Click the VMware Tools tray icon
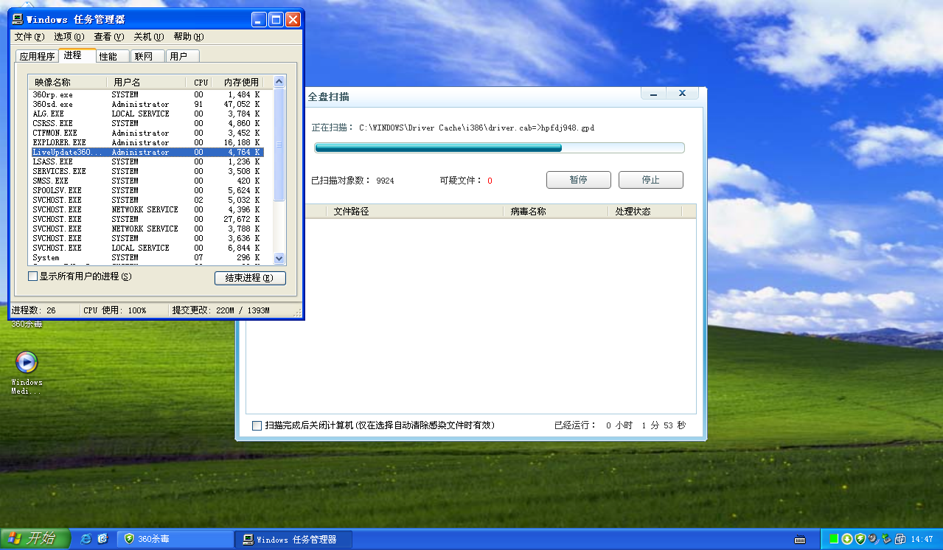 click(x=899, y=539)
